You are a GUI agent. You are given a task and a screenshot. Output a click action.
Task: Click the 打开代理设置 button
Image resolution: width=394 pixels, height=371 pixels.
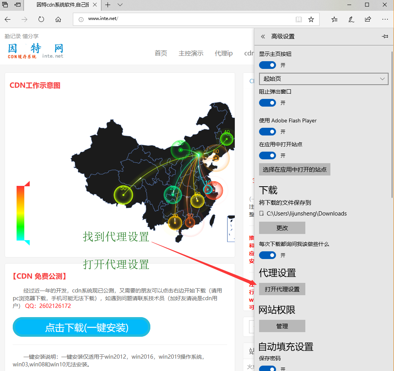pos(282,289)
